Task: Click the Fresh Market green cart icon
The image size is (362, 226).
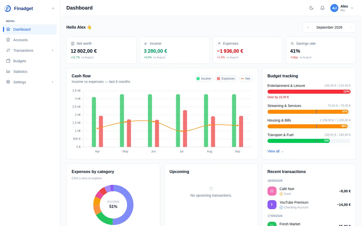Action: pos(272,224)
